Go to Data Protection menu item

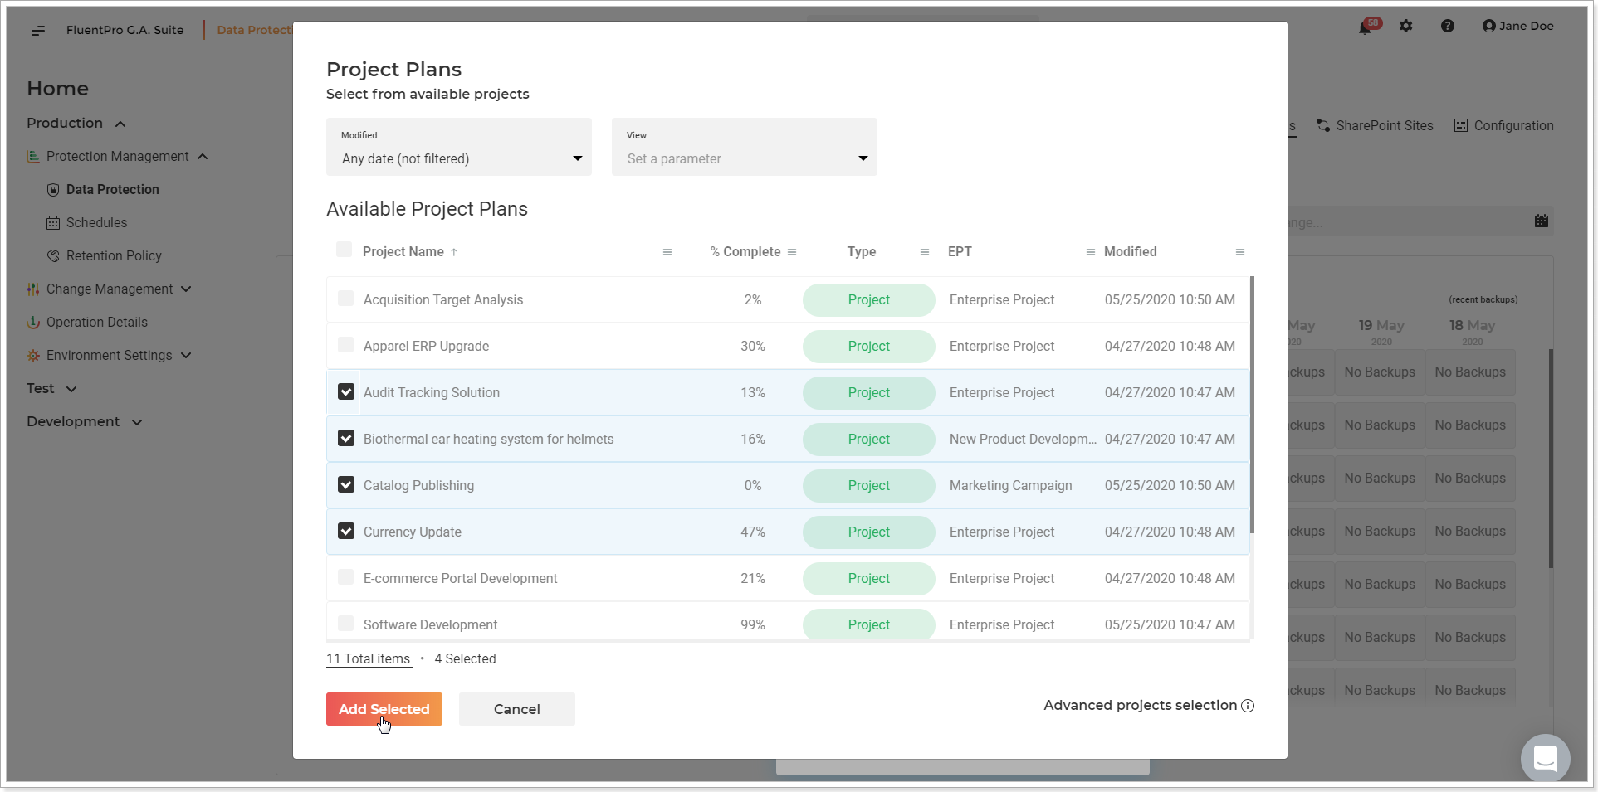coord(113,190)
